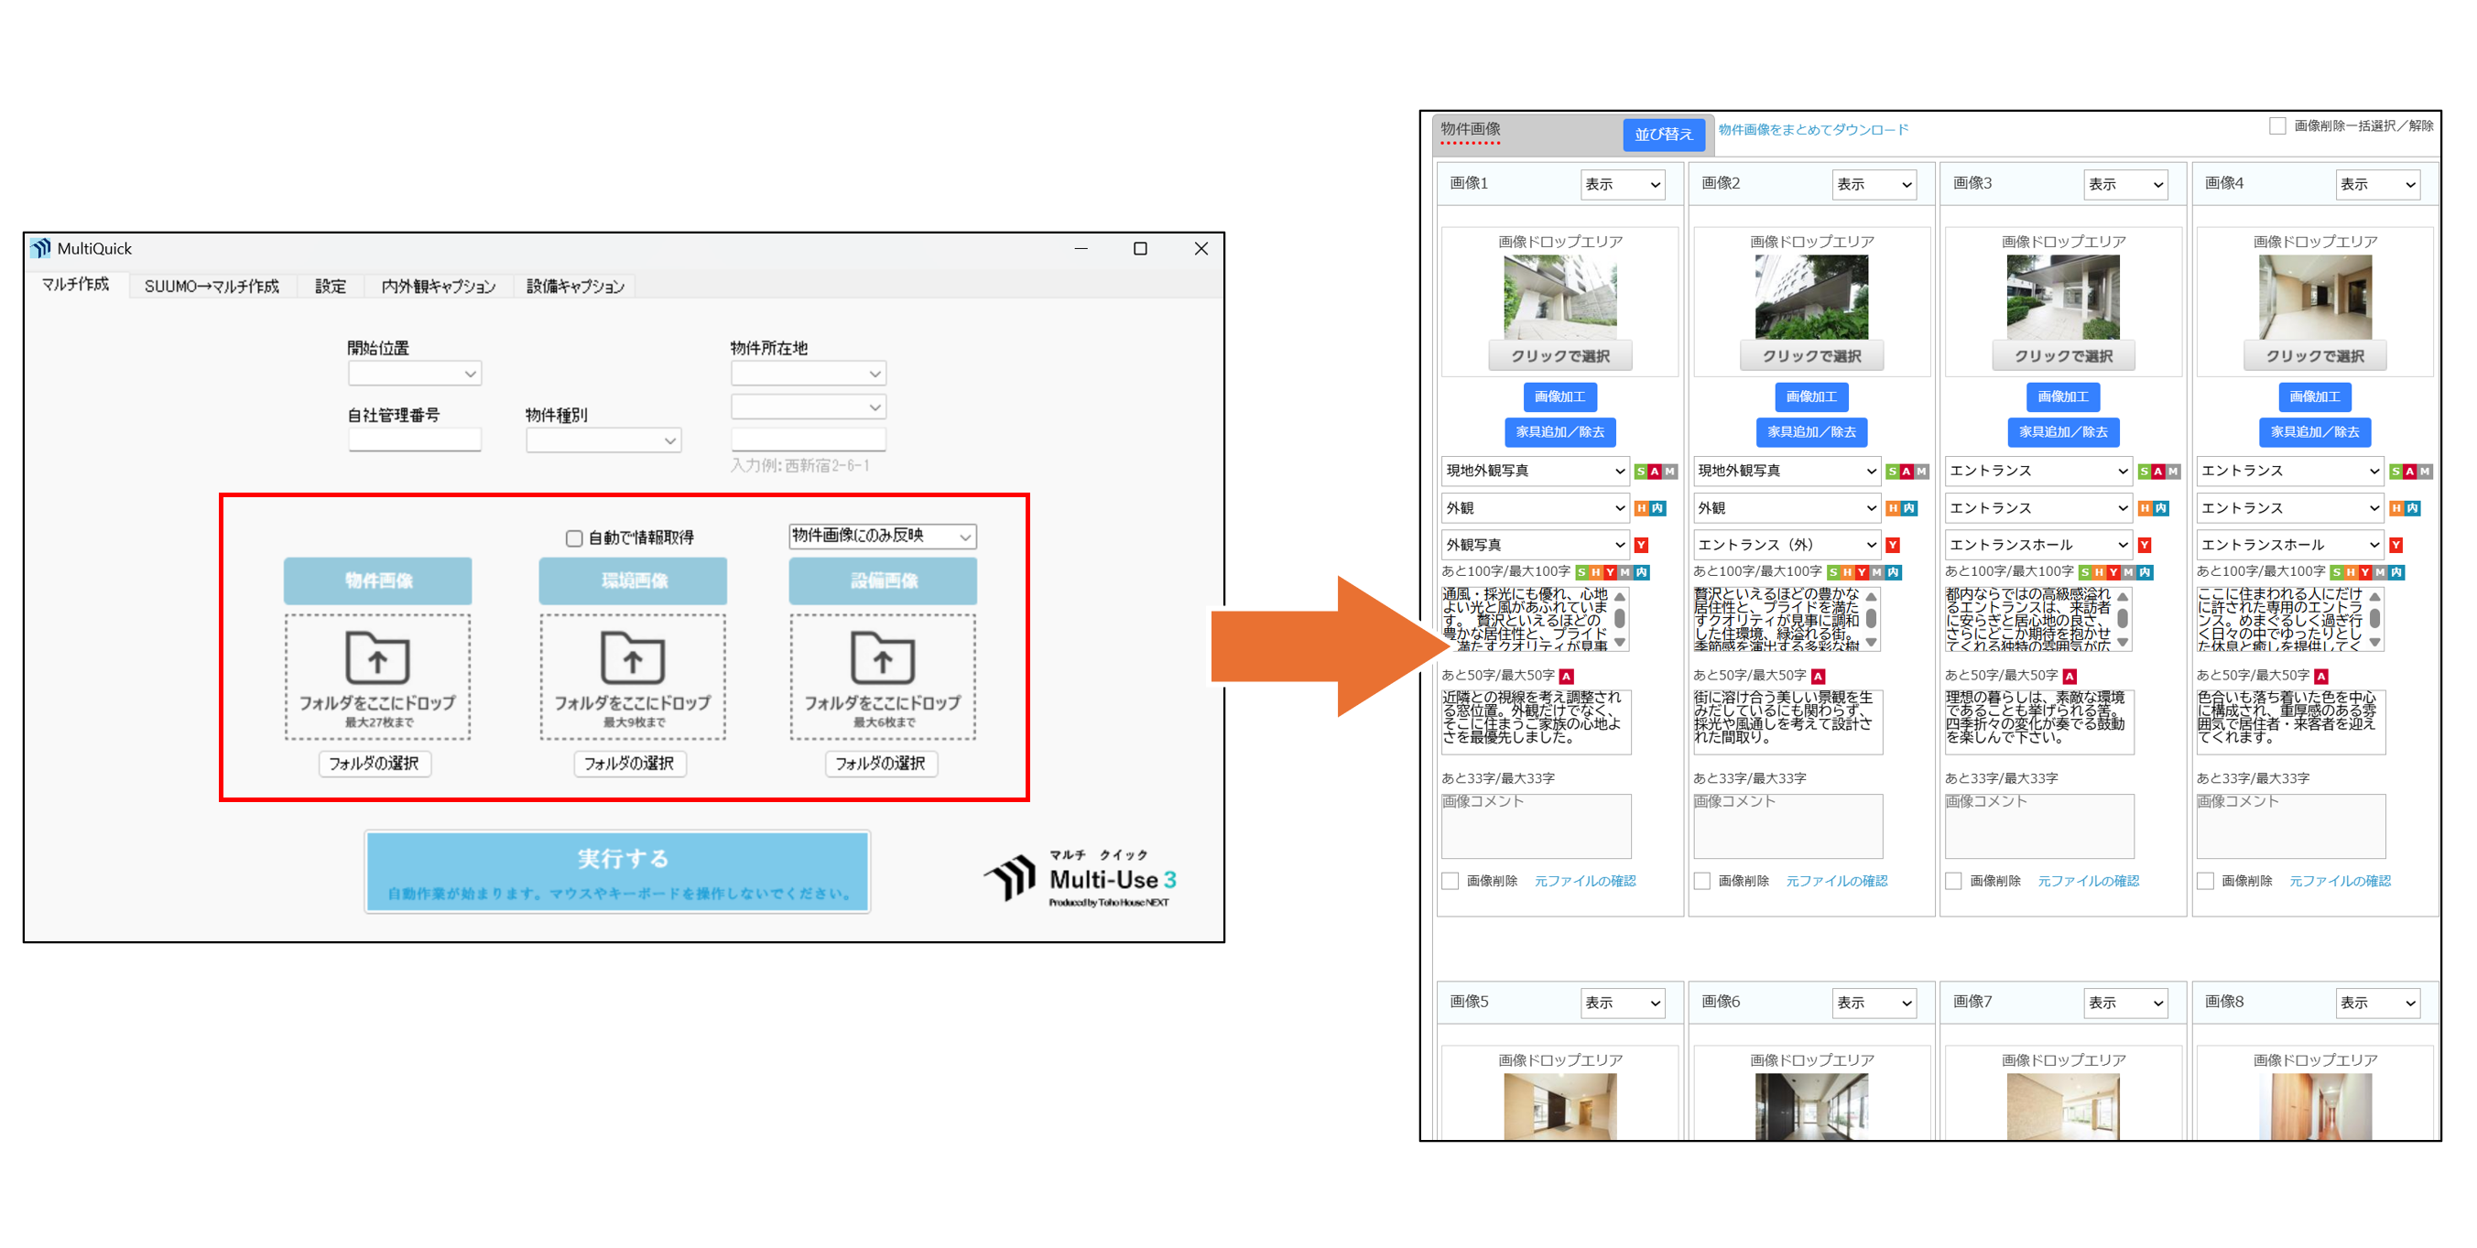The image size is (2477, 1248).
Task: Click the red A badge in 画像1 50字 caption
Action: pos(1567,676)
